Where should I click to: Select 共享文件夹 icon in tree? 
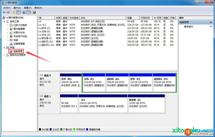click(11, 33)
